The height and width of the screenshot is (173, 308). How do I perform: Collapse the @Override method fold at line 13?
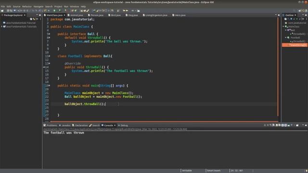(50, 63)
